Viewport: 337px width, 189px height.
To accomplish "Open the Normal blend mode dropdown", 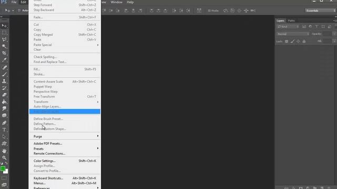I will pos(293,34).
